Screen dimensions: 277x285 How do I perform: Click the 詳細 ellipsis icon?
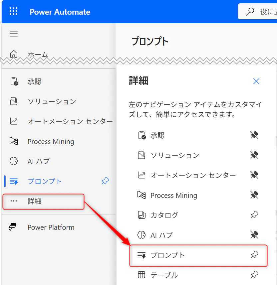[14, 201]
